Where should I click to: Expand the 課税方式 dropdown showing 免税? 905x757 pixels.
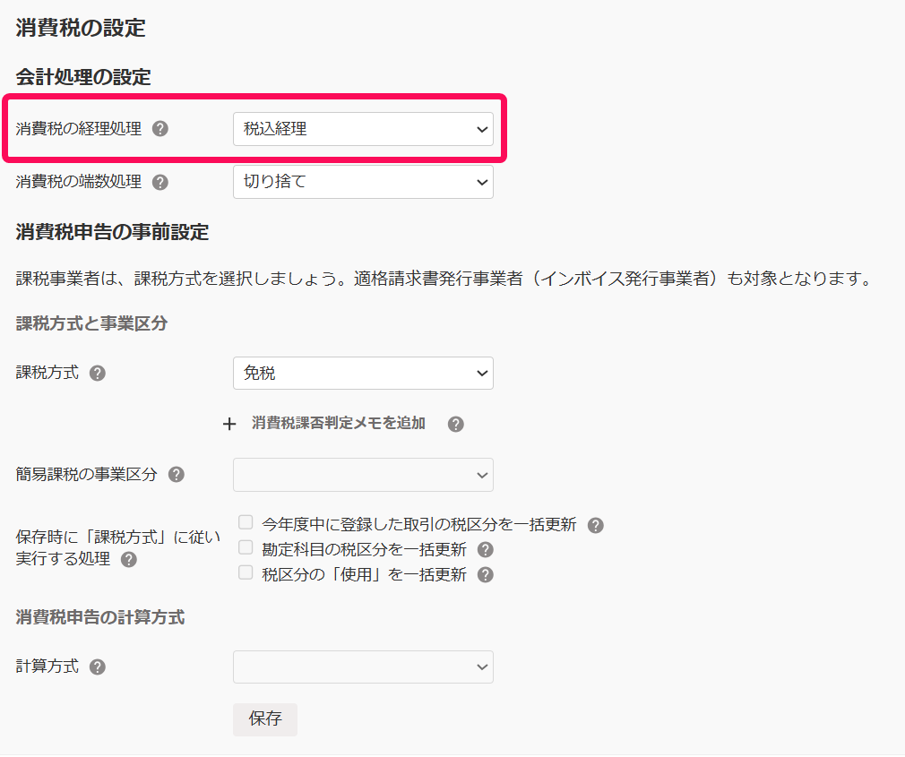click(363, 374)
